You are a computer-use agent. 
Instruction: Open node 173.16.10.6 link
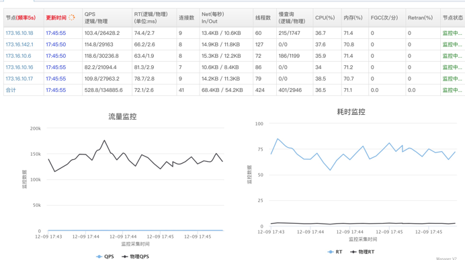coord(18,56)
